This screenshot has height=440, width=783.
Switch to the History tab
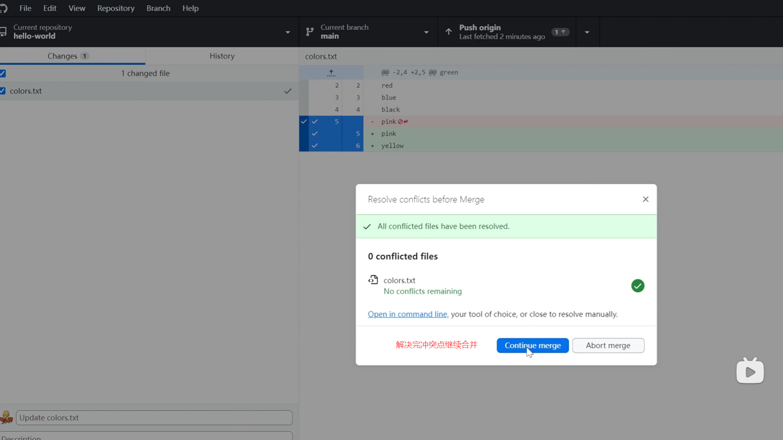[222, 56]
